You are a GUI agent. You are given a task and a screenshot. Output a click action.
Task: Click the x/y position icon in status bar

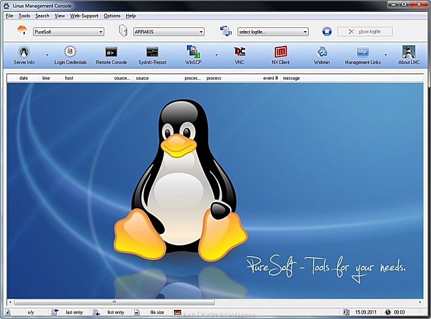click(x=8, y=312)
